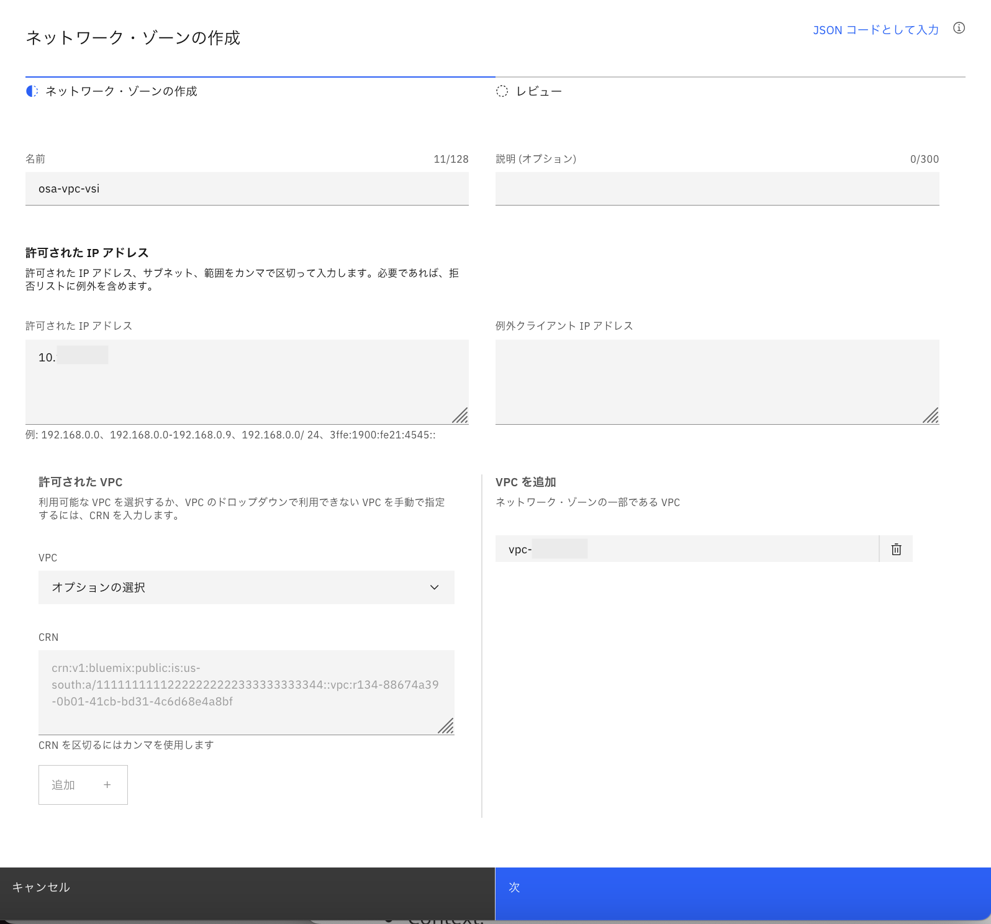Click the ネットワーク・ゾーンの一部である VPC description
991x924 pixels.
click(587, 502)
